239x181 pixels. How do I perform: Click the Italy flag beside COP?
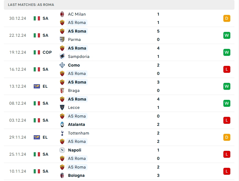37,52
